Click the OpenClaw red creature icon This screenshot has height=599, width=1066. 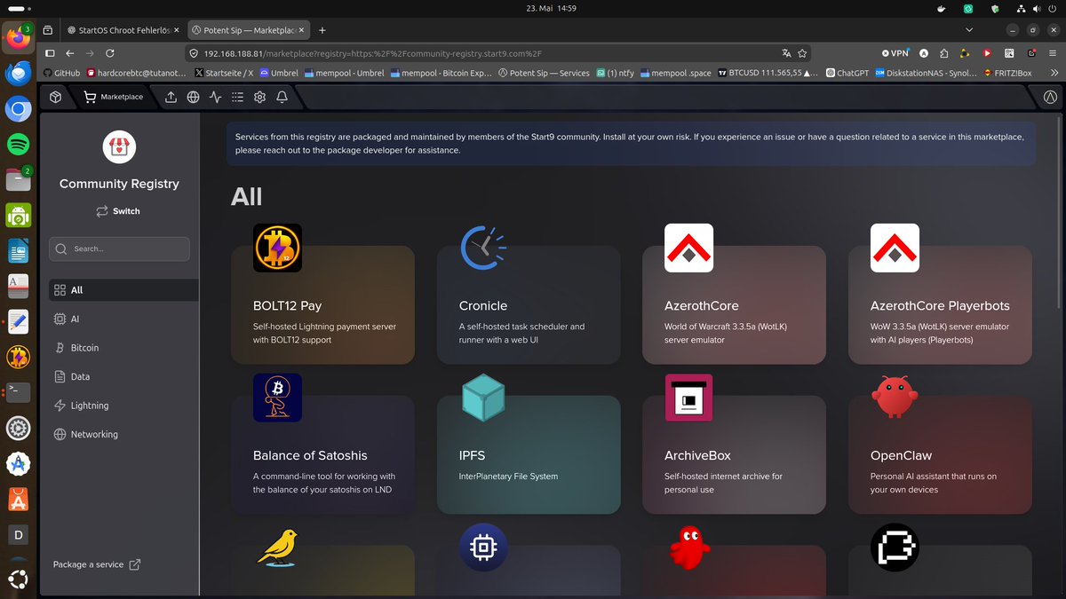(x=895, y=398)
